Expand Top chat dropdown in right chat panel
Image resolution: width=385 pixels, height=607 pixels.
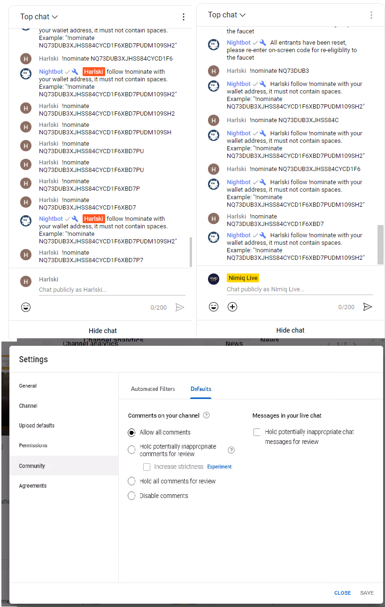pyautogui.click(x=227, y=15)
